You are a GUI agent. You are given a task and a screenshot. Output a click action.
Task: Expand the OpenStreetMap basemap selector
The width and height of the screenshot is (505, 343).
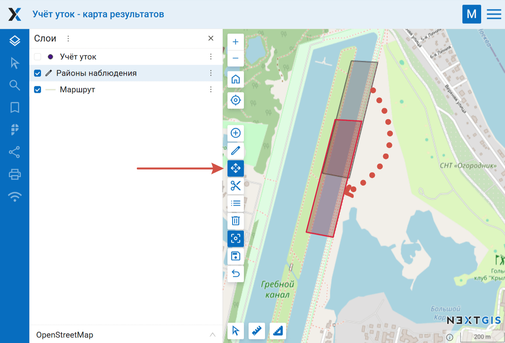click(212, 335)
